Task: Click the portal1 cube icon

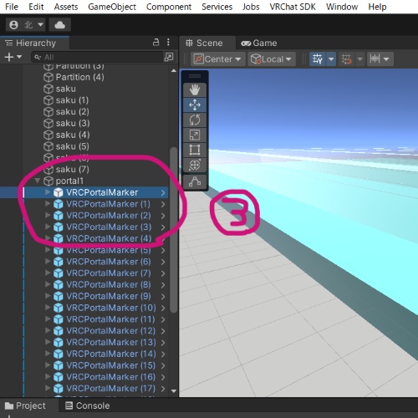Action: [48, 181]
